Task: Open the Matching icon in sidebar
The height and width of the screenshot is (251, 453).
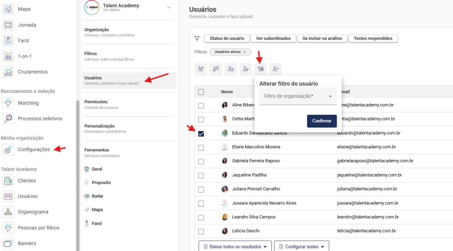Action: 8,103
